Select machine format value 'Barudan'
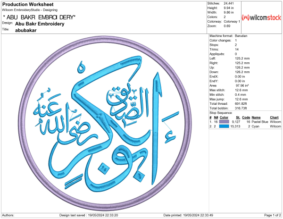Image resolution: width=283 pixels, height=219 pixels. point(241,36)
